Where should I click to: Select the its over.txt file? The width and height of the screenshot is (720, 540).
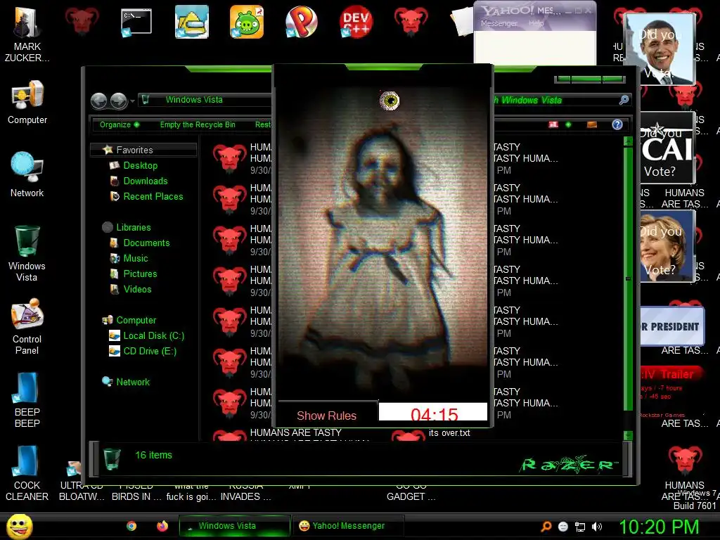pyautogui.click(x=449, y=433)
